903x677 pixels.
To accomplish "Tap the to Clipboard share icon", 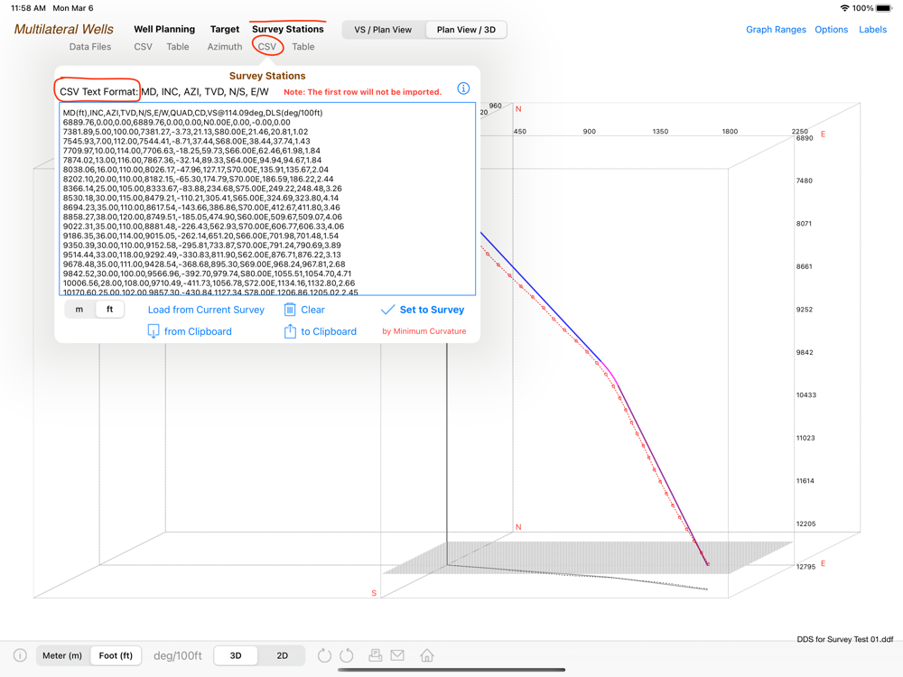I will coord(290,331).
